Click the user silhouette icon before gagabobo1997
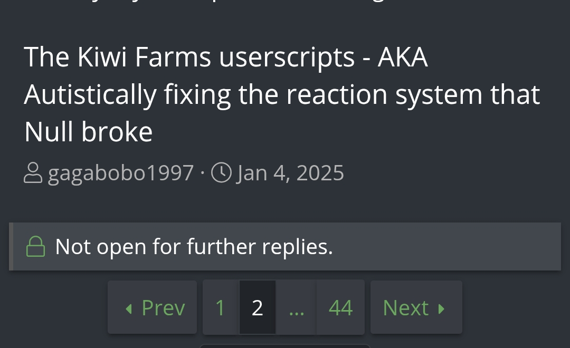The height and width of the screenshot is (348, 570). click(33, 172)
